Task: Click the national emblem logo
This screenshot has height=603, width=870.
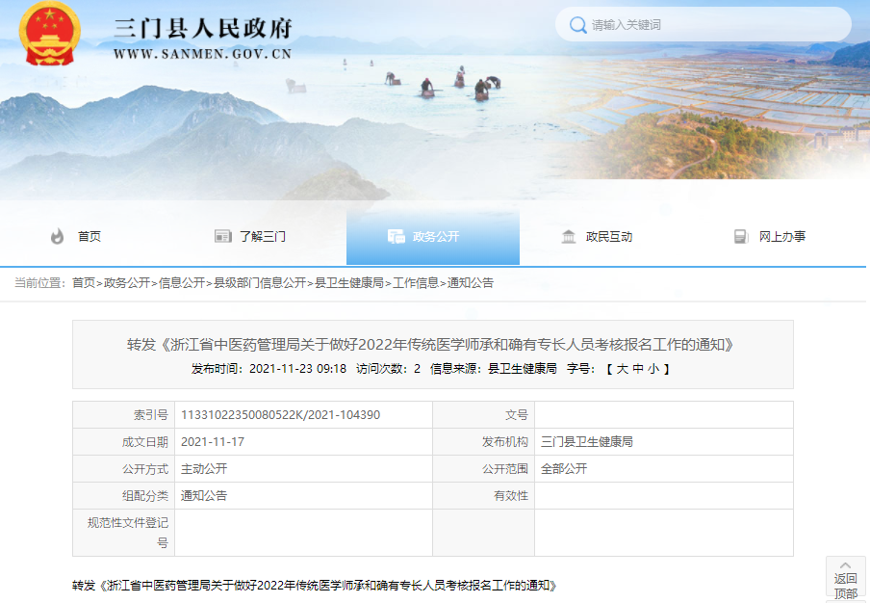Action: [x=51, y=34]
